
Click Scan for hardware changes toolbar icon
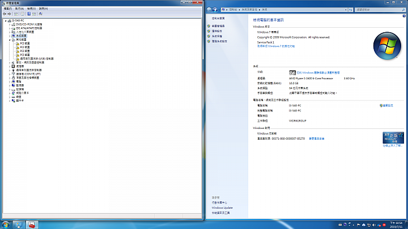[40, 14]
